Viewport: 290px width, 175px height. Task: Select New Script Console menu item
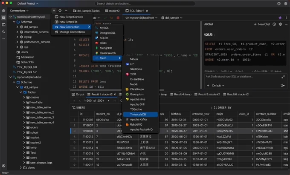tap(71, 17)
